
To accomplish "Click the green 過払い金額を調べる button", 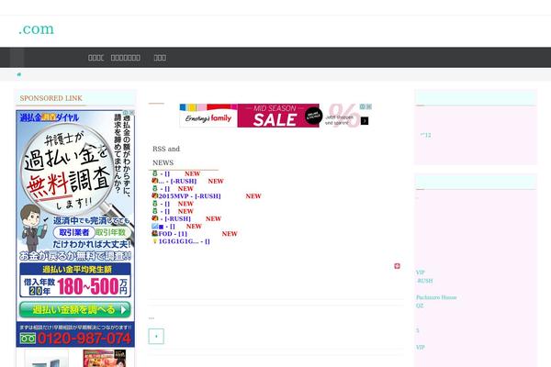I will 75,310.
